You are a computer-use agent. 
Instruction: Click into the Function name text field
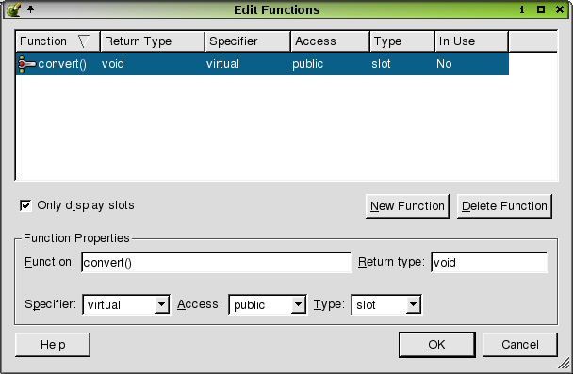[217, 262]
